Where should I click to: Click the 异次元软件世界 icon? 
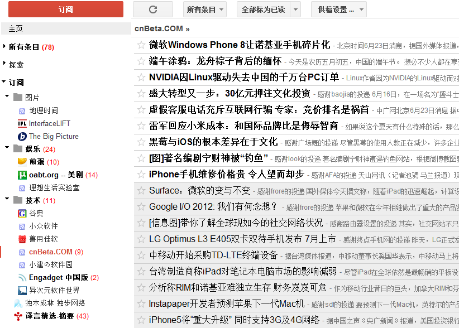tap(22, 290)
